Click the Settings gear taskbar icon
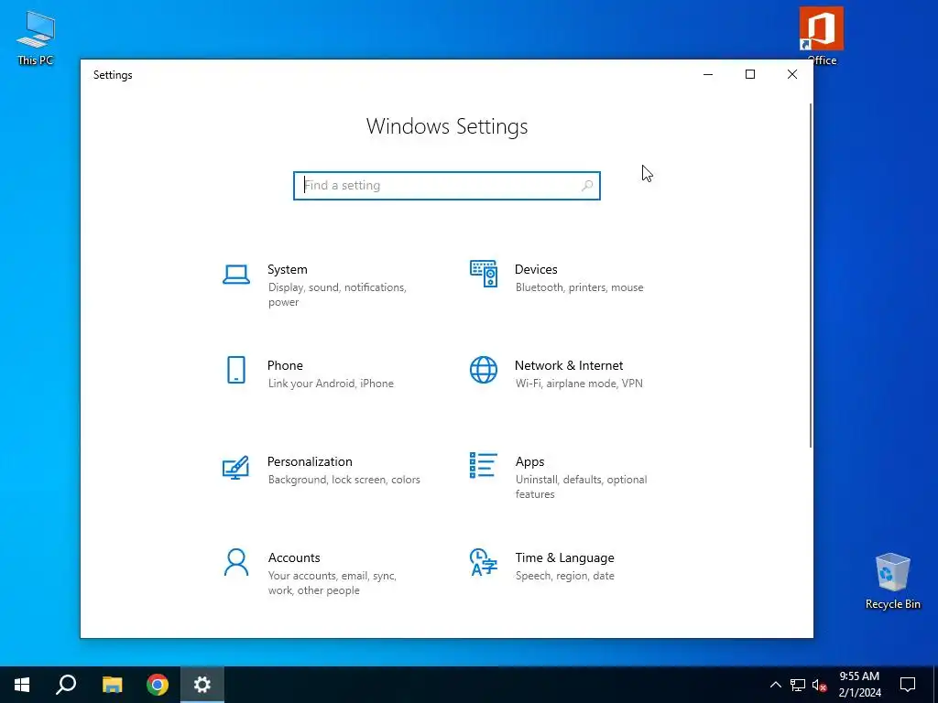 click(202, 685)
